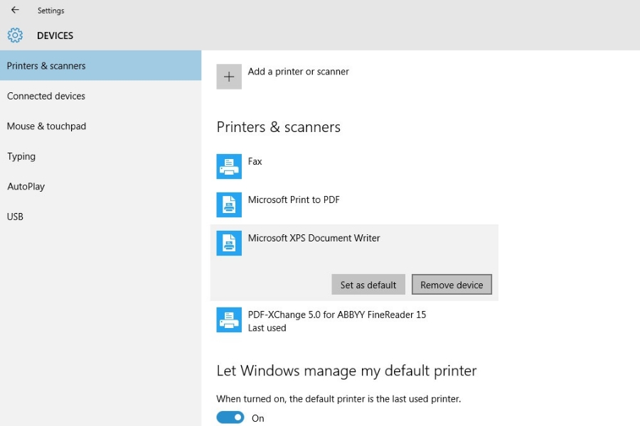The height and width of the screenshot is (426, 640).
Task: Click the back arrow in Settings
Action: (15, 10)
